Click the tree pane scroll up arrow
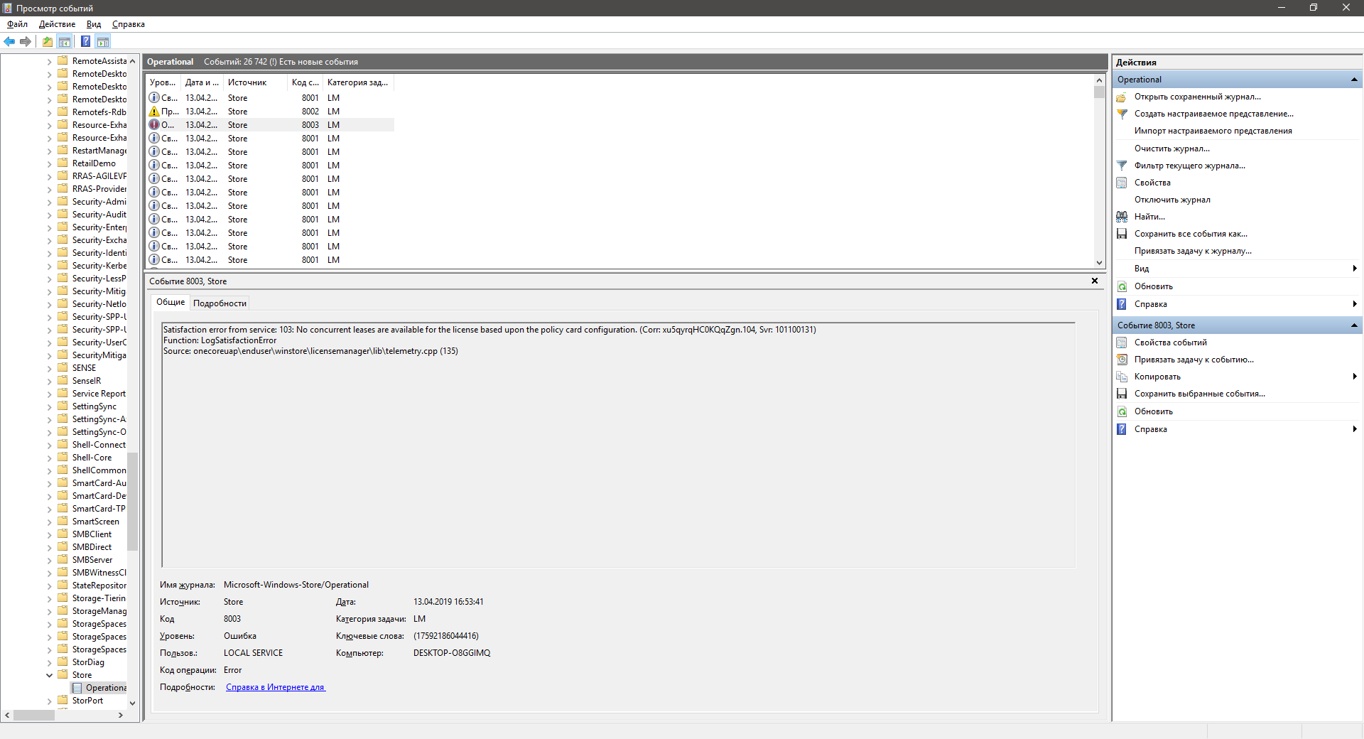This screenshot has height=739, width=1364. point(132,61)
